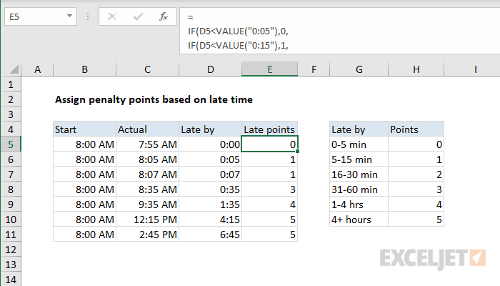This screenshot has width=500, height=286.
Task: Select '16-30 min' lookup cell
Action: [x=359, y=174]
